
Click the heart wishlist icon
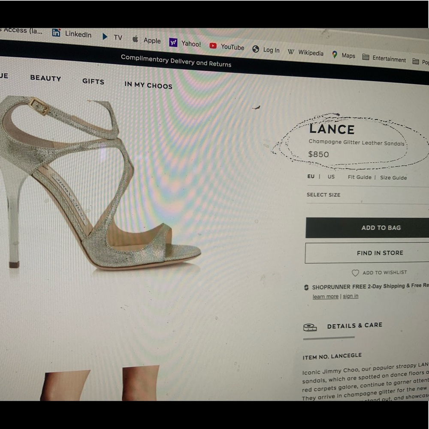click(x=355, y=273)
